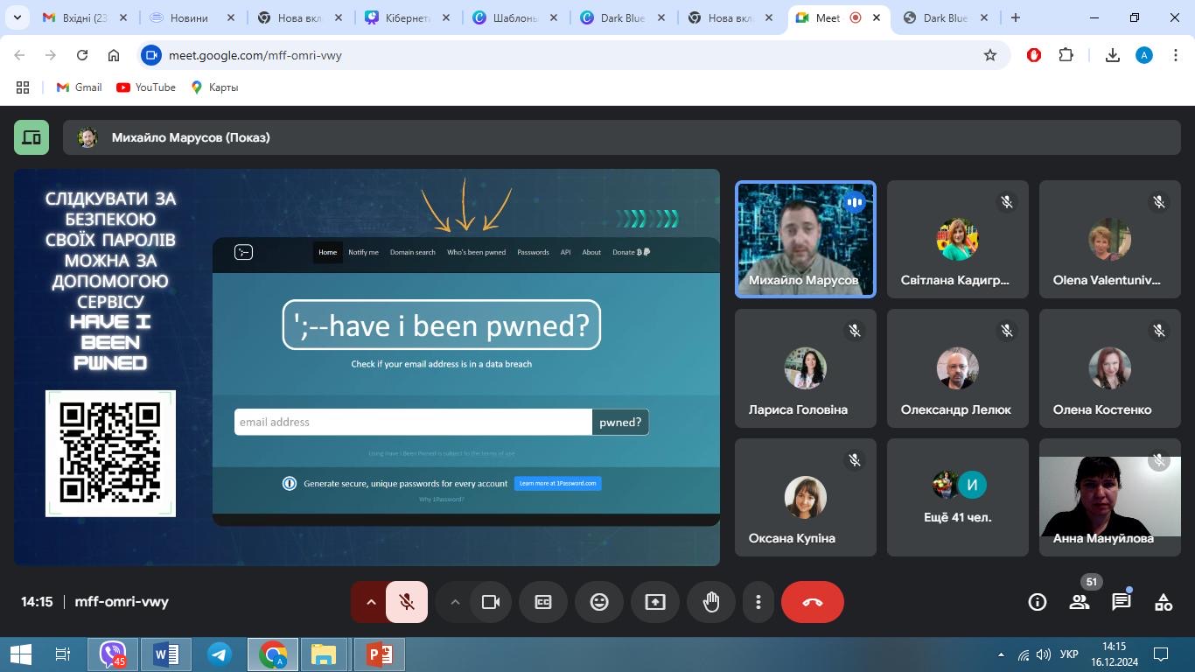Go back to previous page
Image resolution: width=1195 pixels, height=672 pixels.
pyautogui.click(x=19, y=55)
